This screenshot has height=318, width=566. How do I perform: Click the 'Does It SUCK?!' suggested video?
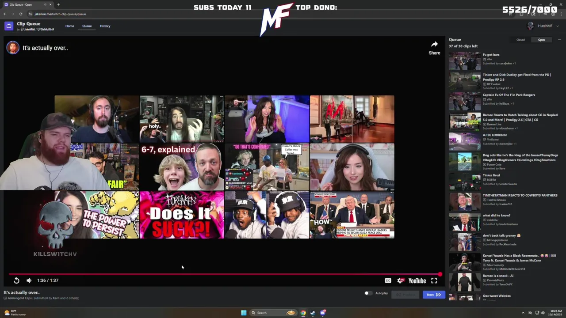pos(182,215)
